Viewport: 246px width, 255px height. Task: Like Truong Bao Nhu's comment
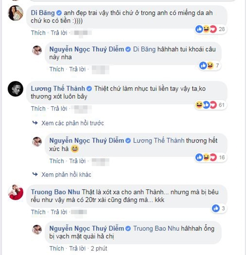[x=38, y=212]
